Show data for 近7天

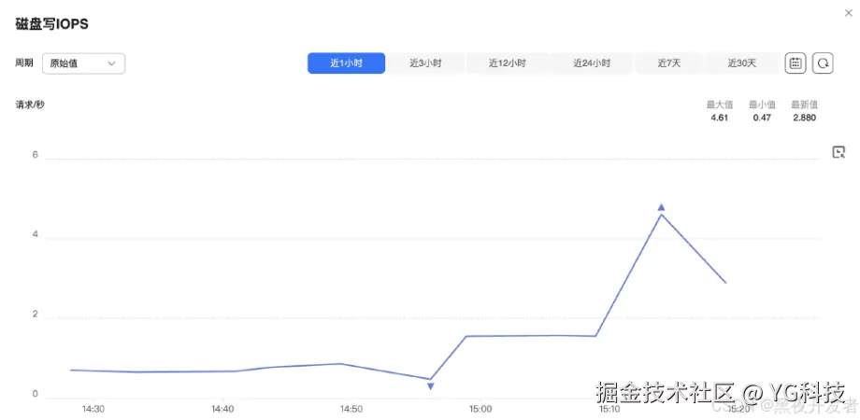click(668, 63)
